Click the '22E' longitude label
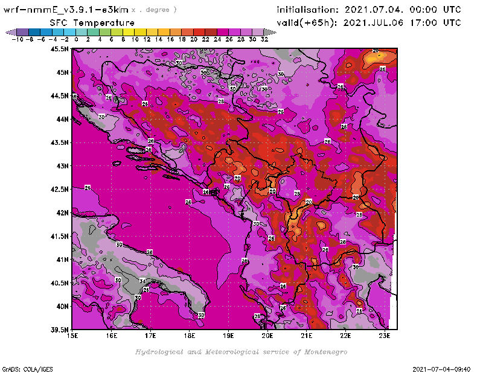483x373 pixels. click(x=345, y=336)
